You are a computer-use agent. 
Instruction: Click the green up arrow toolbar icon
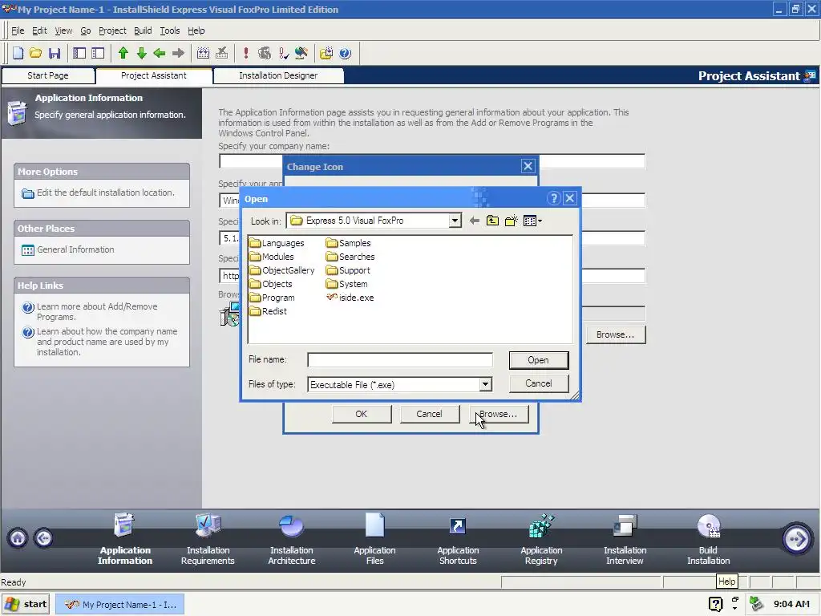(x=123, y=53)
